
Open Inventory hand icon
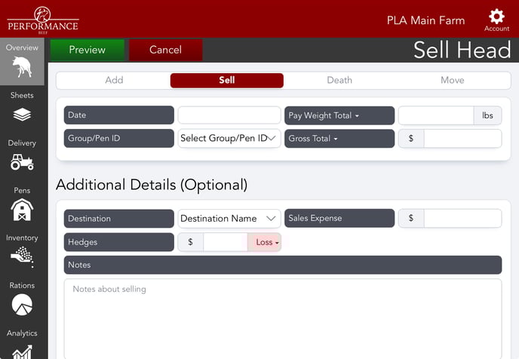(23, 257)
